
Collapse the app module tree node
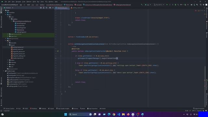pyautogui.click(x=4, y=10)
